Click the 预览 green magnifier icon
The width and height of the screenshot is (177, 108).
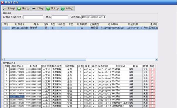(48, 8)
